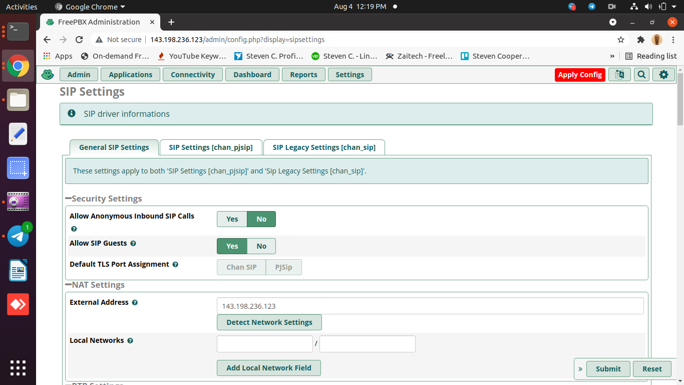This screenshot has height=385, width=684.
Task: Open the Apps bookmark shortcut
Action: tap(58, 56)
